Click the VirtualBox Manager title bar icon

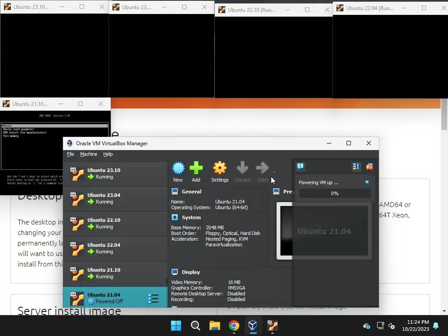[x=70, y=143]
